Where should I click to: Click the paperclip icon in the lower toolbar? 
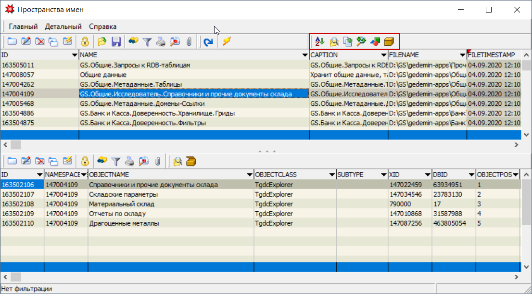[x=157, y=161]
